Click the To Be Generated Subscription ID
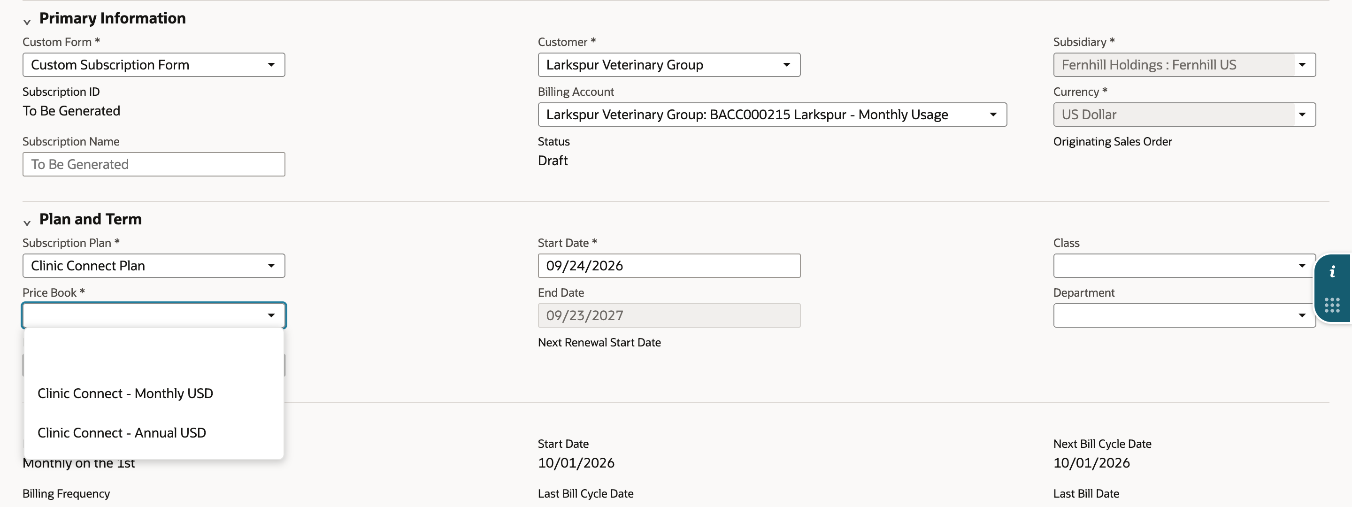1352x507 pixels. coord(71,111)
